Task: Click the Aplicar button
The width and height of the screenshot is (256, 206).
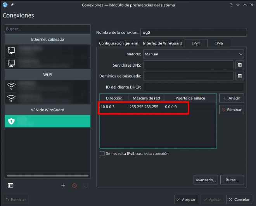Action: (x=212, y=199)
